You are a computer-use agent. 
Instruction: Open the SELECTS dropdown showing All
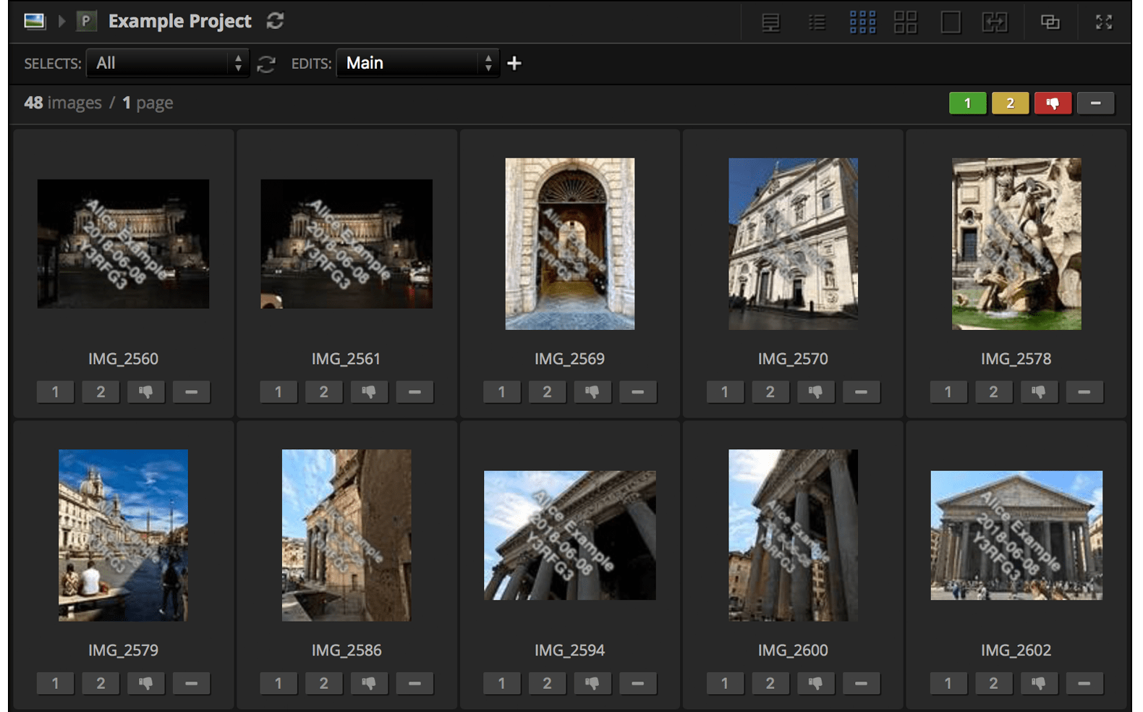tap(168, 63)
